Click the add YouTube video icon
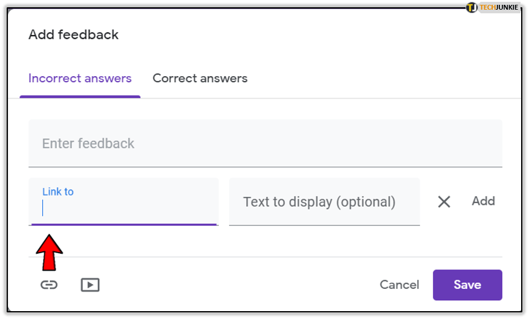Screen dimensions: 529x319 (90, 285)
